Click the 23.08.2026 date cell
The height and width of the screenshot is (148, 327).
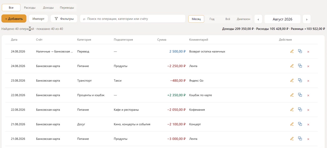click(18, 81)
